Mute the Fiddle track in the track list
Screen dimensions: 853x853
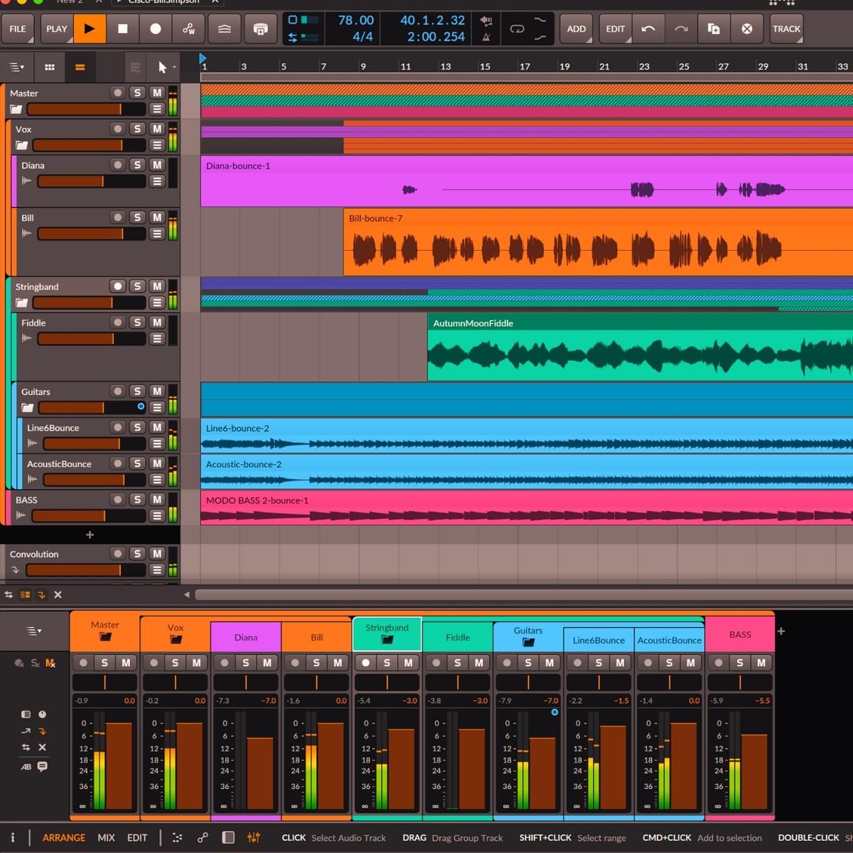[157, 323]
